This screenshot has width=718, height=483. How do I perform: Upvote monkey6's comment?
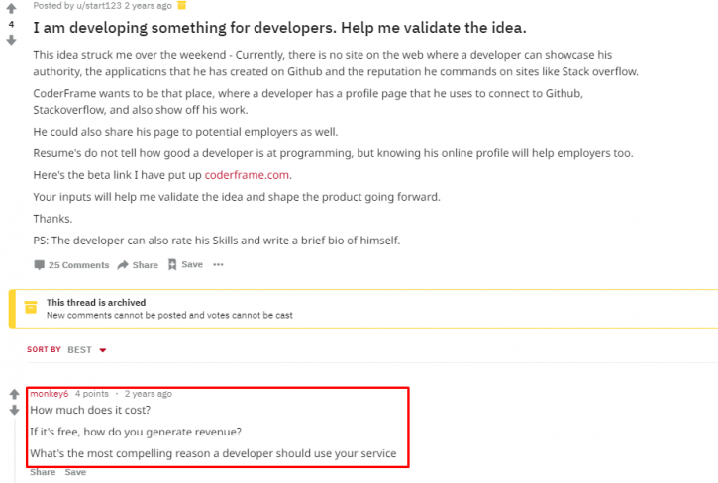(14, 394)
